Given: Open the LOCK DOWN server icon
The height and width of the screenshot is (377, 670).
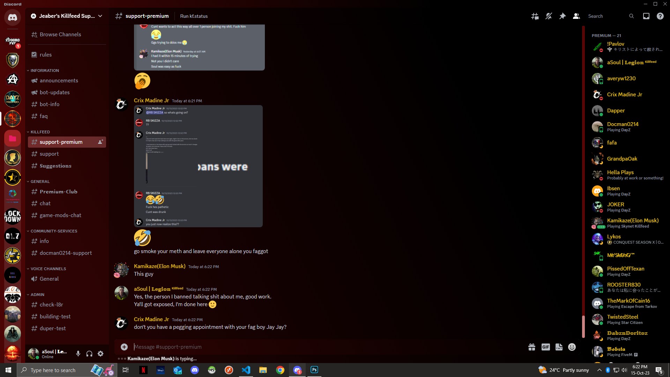Looking at the screenshot, I should click(x=13, y=216).
